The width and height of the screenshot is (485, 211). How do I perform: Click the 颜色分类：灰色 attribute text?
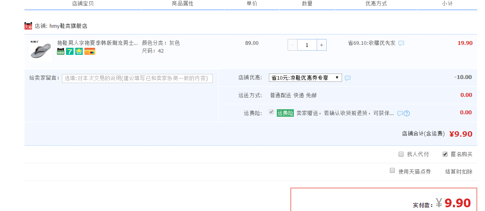point(161,43)
